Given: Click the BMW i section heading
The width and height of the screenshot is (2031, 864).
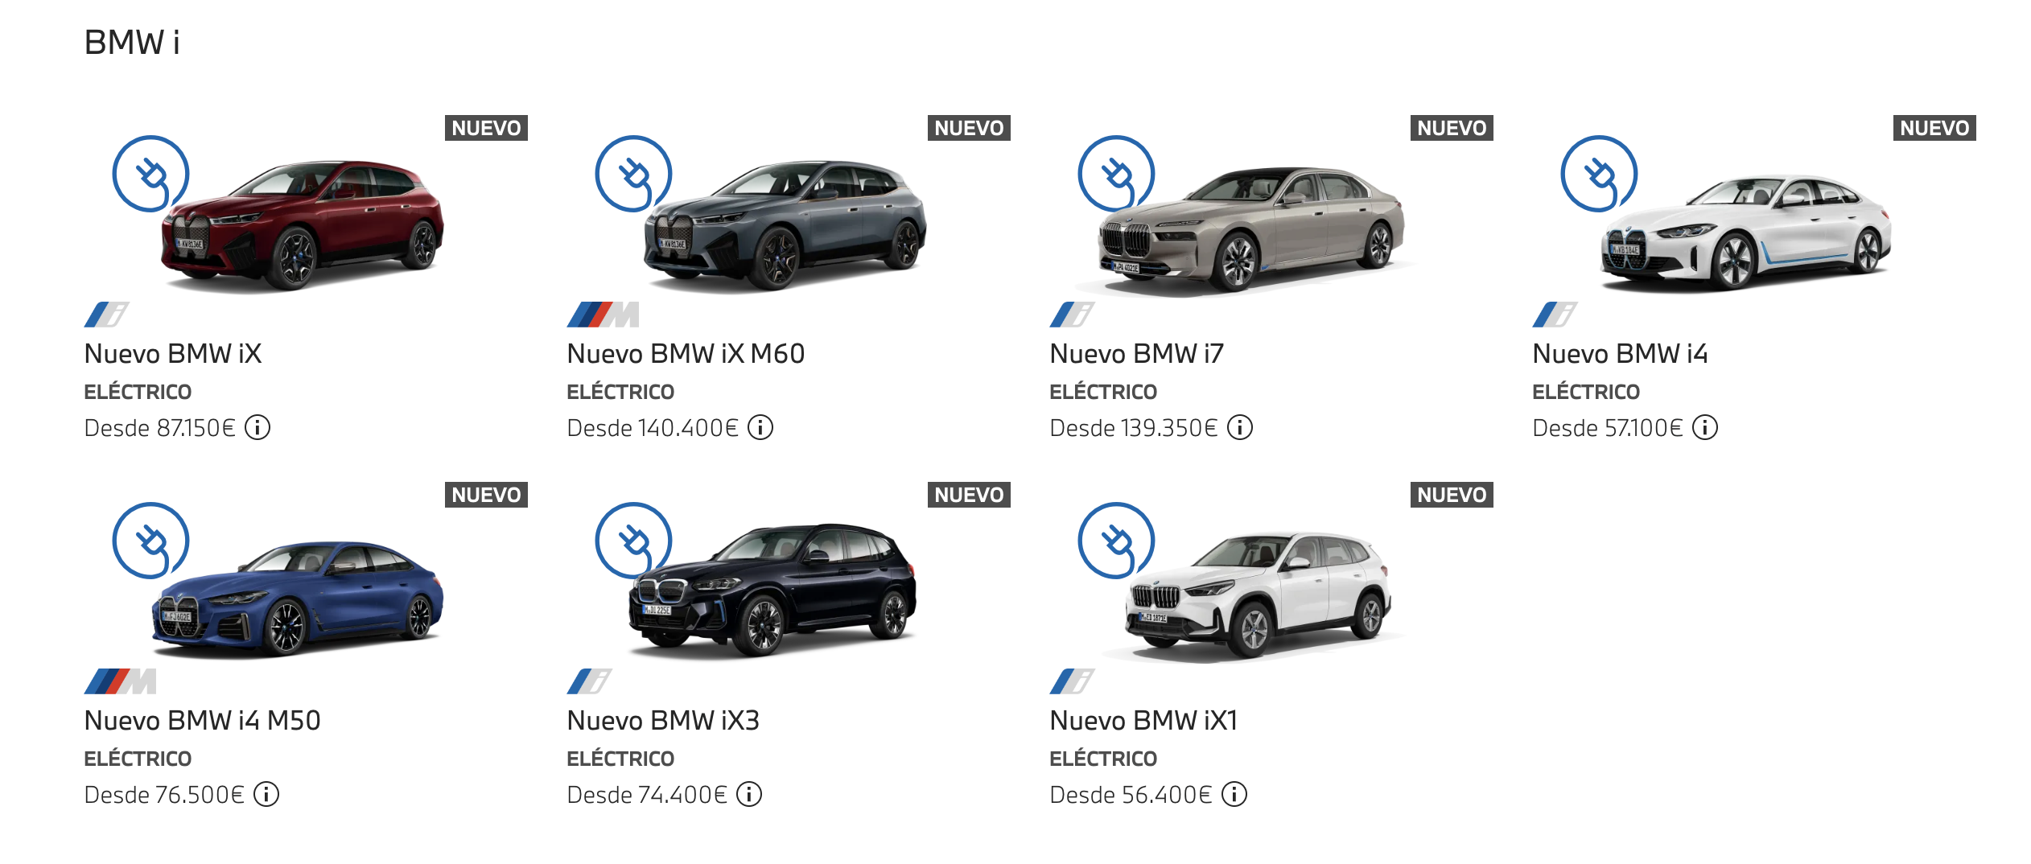Looking at the screenshot, I should (x=132, y=43).
